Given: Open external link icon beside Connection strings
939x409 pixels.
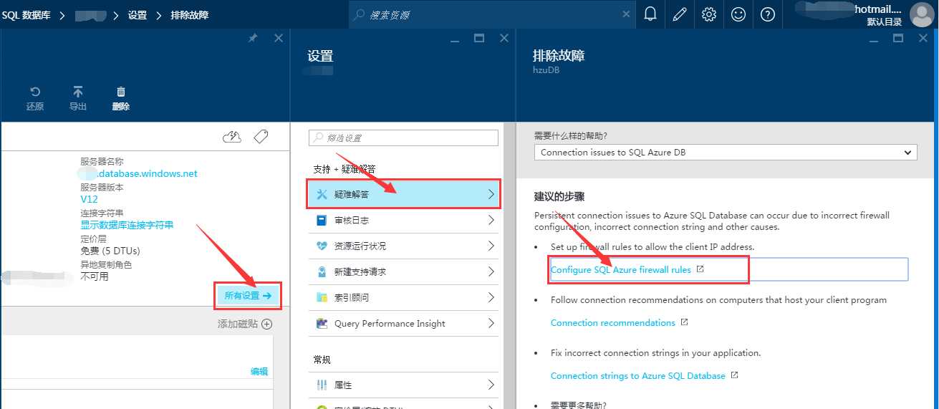Looking at the screenshot, I should 734,375.
